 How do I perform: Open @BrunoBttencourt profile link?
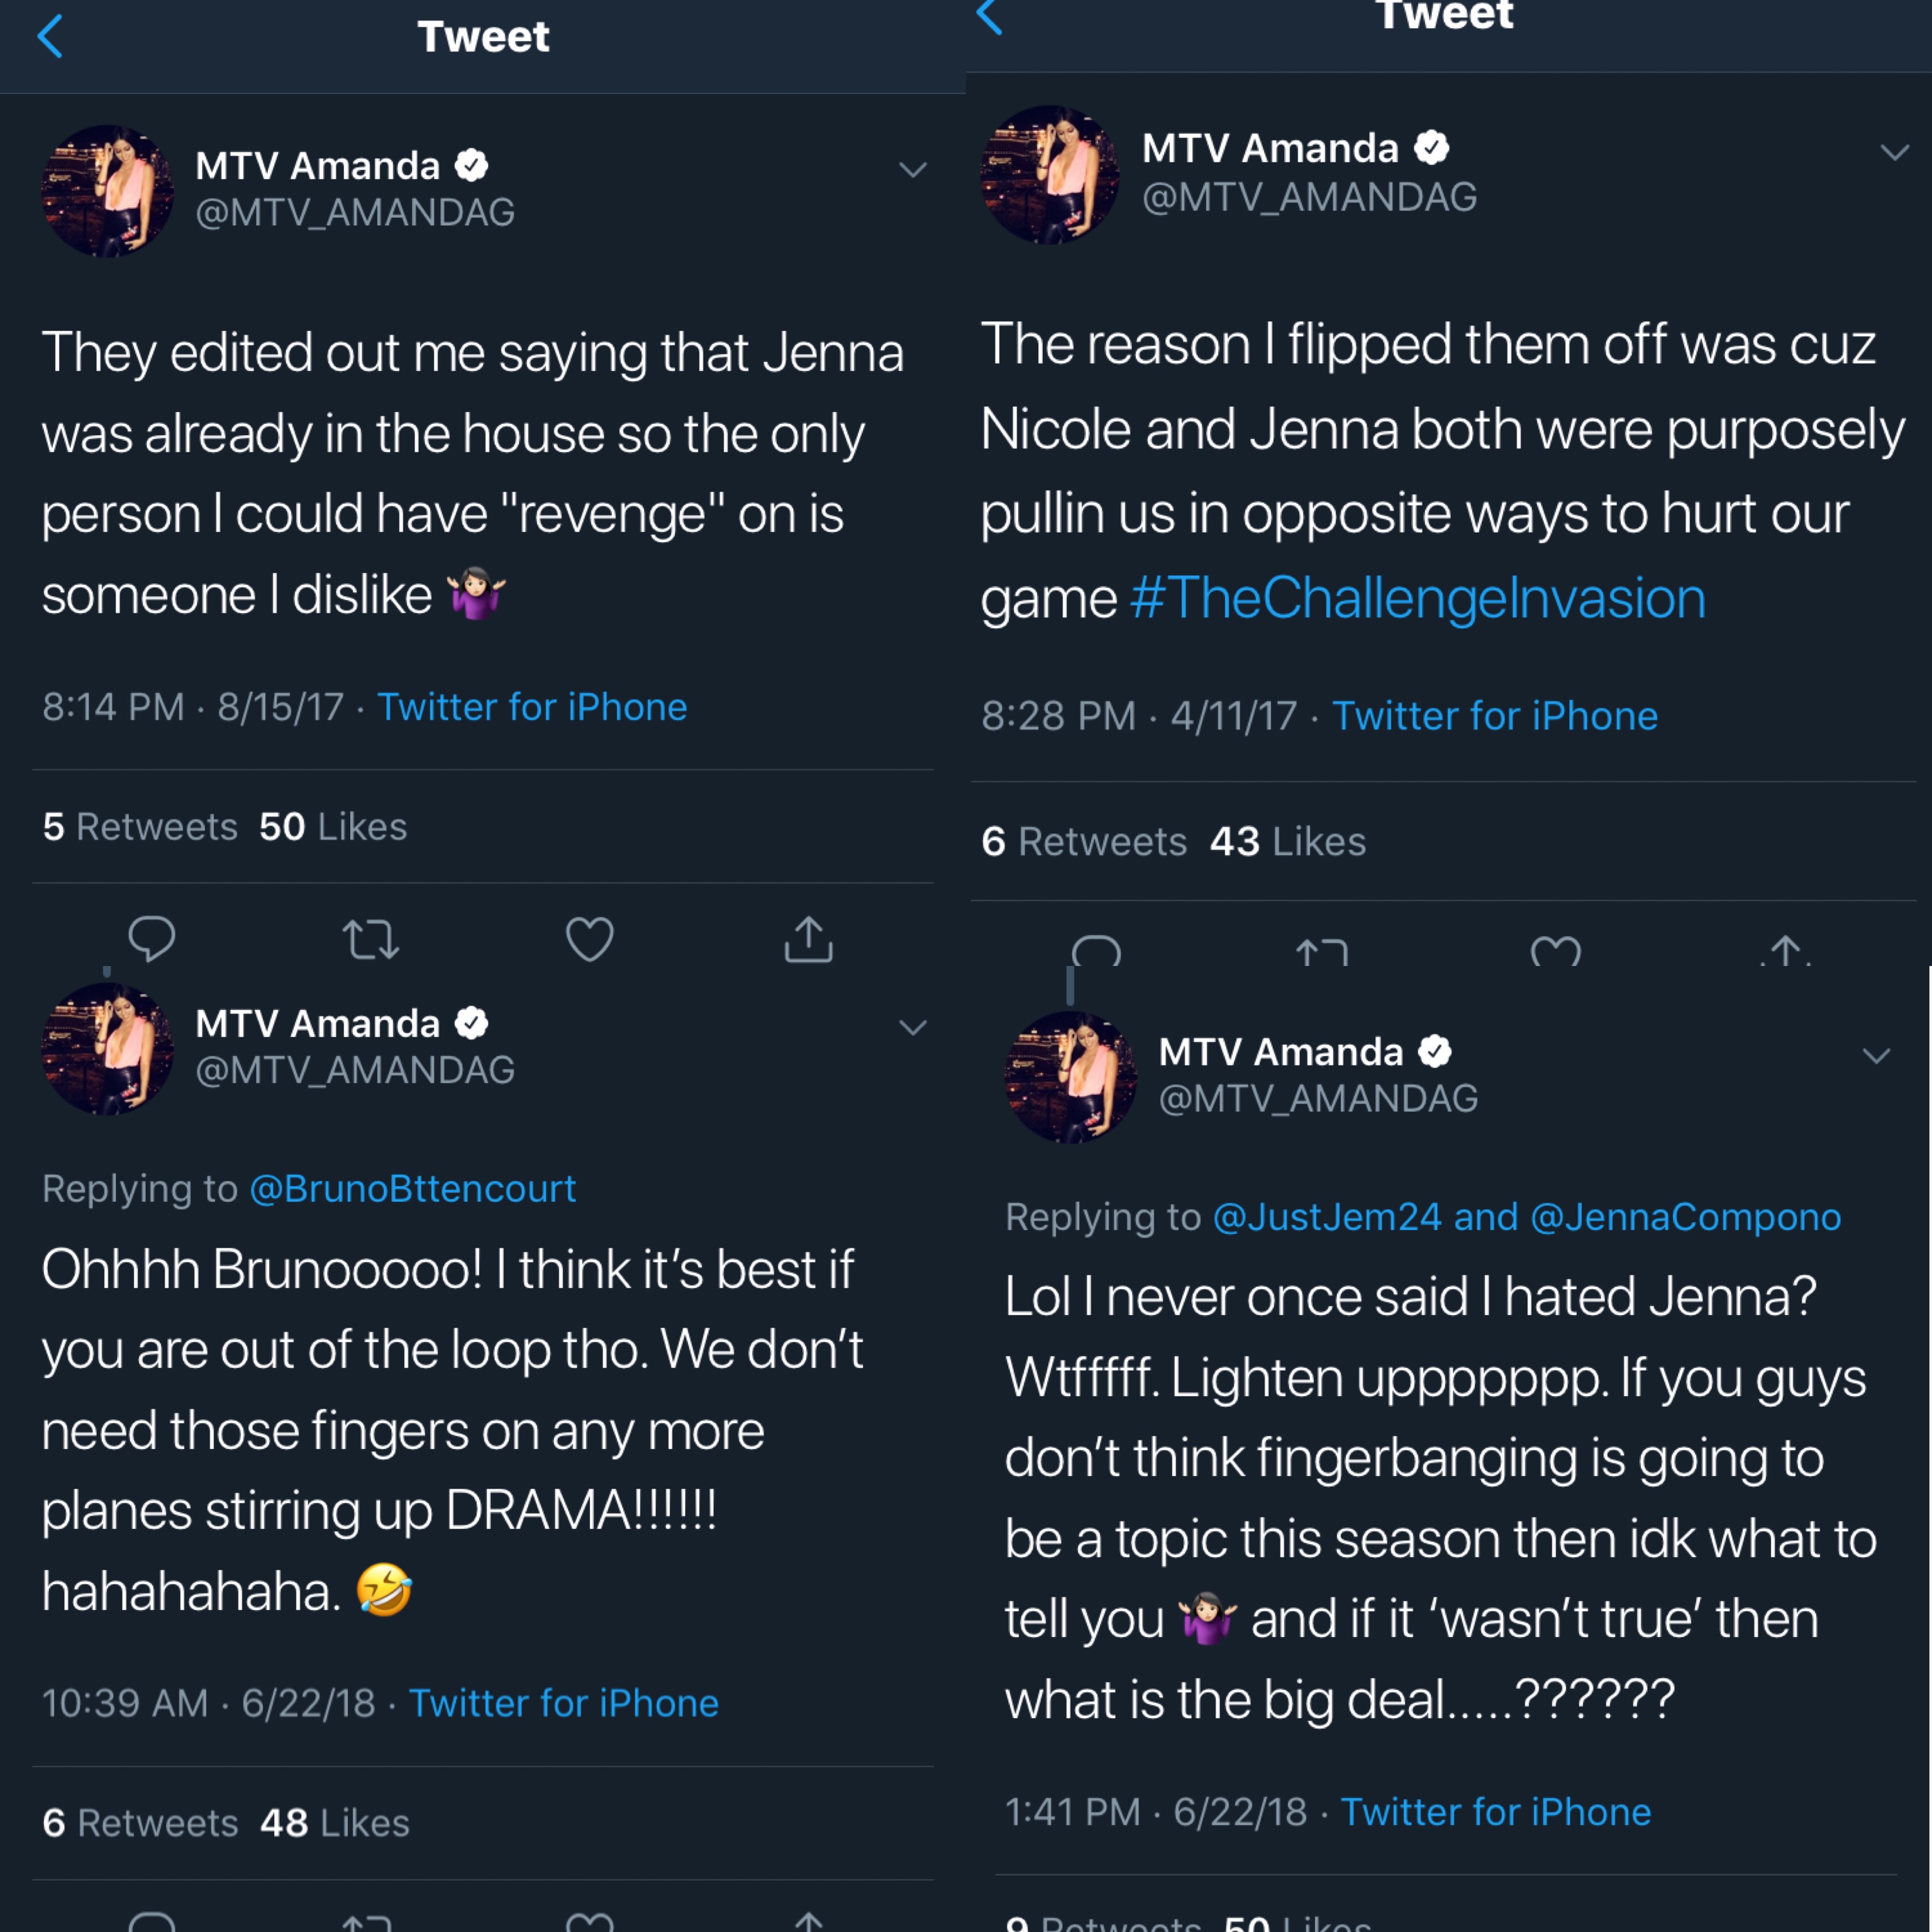point(412,1188)
